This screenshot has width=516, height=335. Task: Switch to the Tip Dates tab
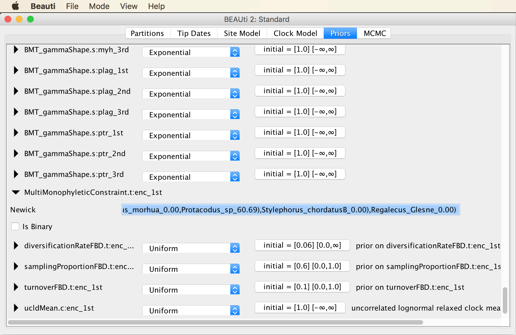(x=194, y=33)
